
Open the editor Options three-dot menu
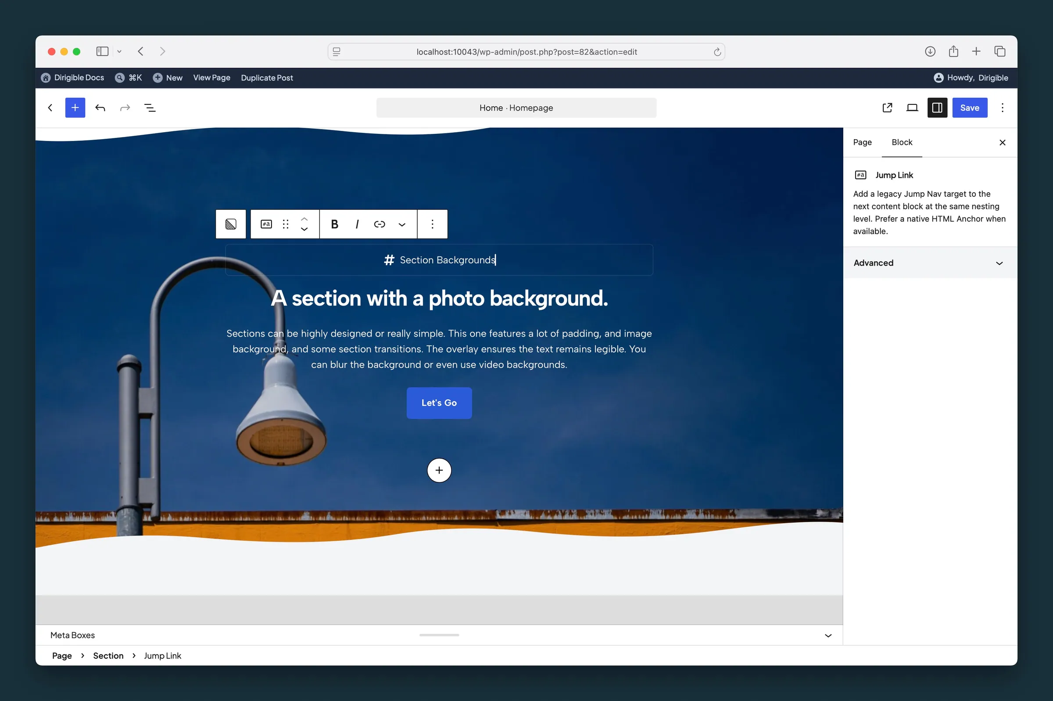[x=1002, y=108]
